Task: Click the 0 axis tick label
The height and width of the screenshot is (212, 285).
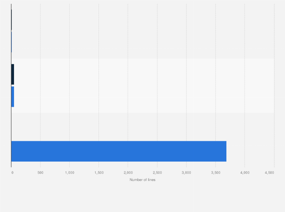Action: tap(12, 173)
